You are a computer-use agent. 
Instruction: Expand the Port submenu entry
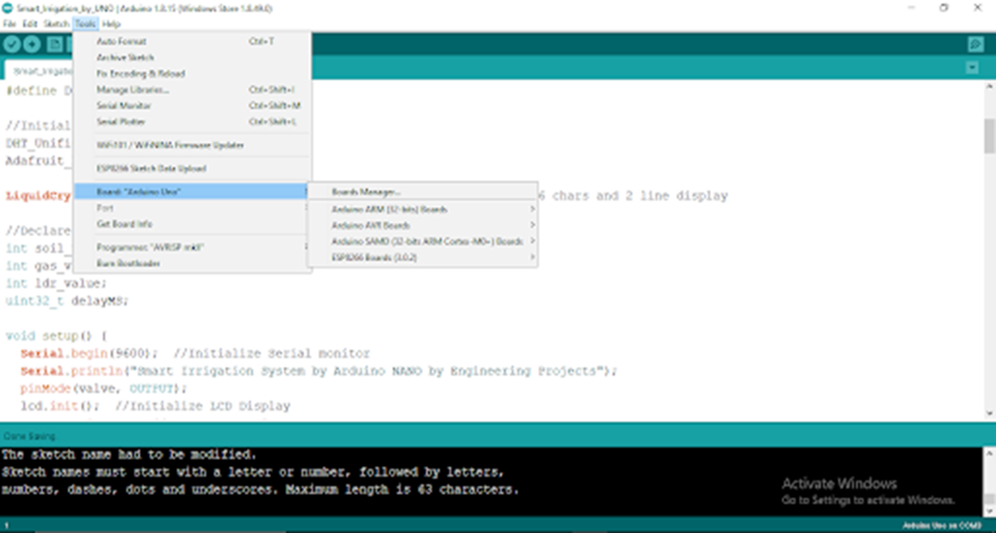(x=192, y=208)
